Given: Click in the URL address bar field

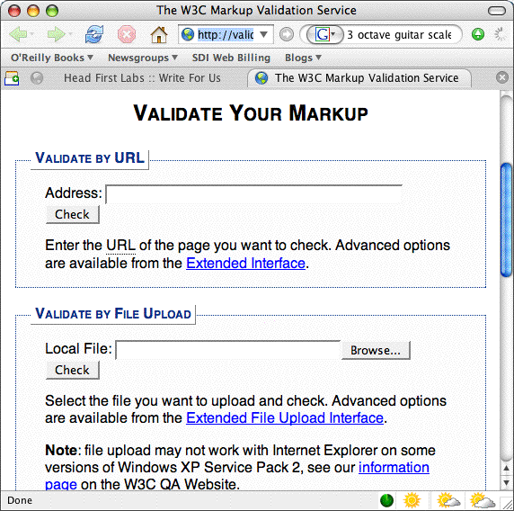Looking at the screenshot, I should tap(226, 34).
